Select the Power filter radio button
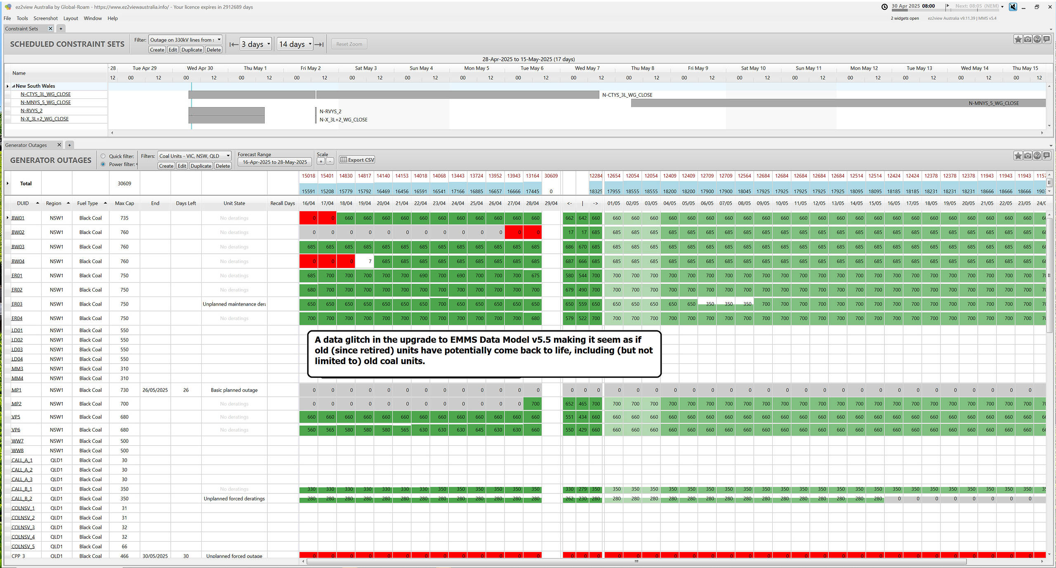1056x568 pixels. (x=103, y=164)
